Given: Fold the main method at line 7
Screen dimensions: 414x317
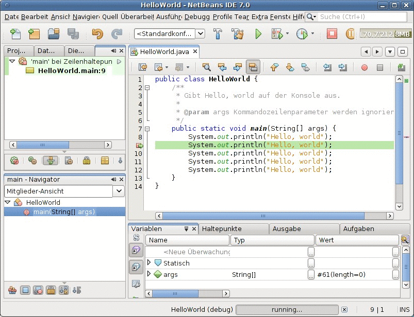Looking at the screenshot, I should pyautogui.click(x=147, y=129).
